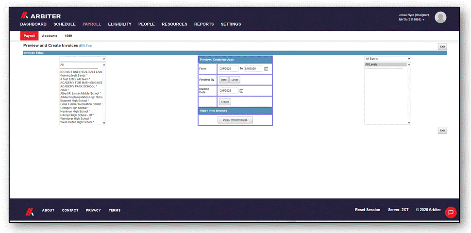
Task: Open the date range calendar picker icon
Action: 266,69
